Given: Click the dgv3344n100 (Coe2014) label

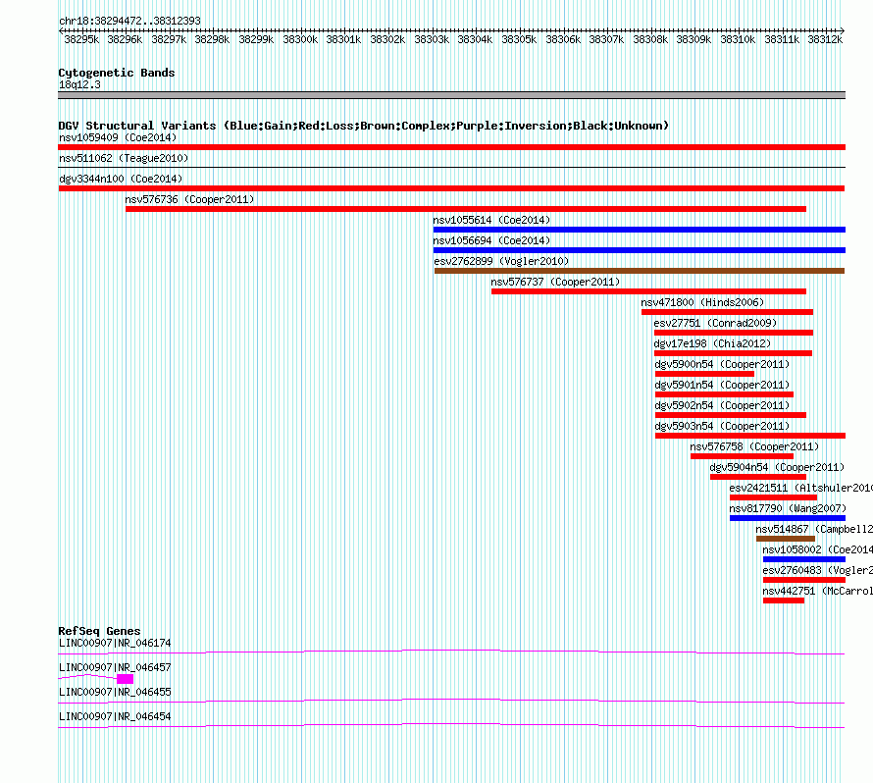Looking at the screenshot, I should pyautogui.click(x=121, y=179).
